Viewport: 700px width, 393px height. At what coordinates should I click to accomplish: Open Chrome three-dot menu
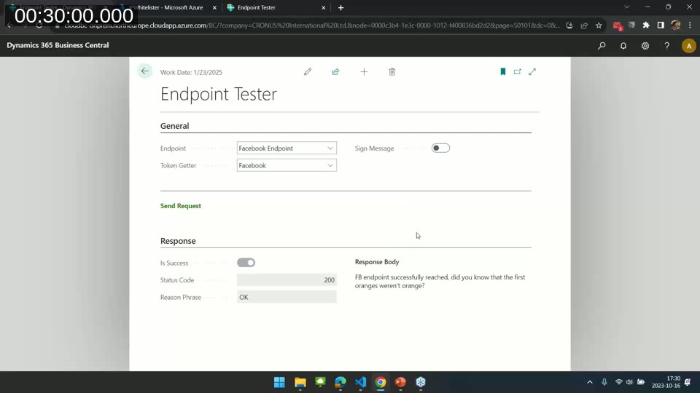[690, 25]
